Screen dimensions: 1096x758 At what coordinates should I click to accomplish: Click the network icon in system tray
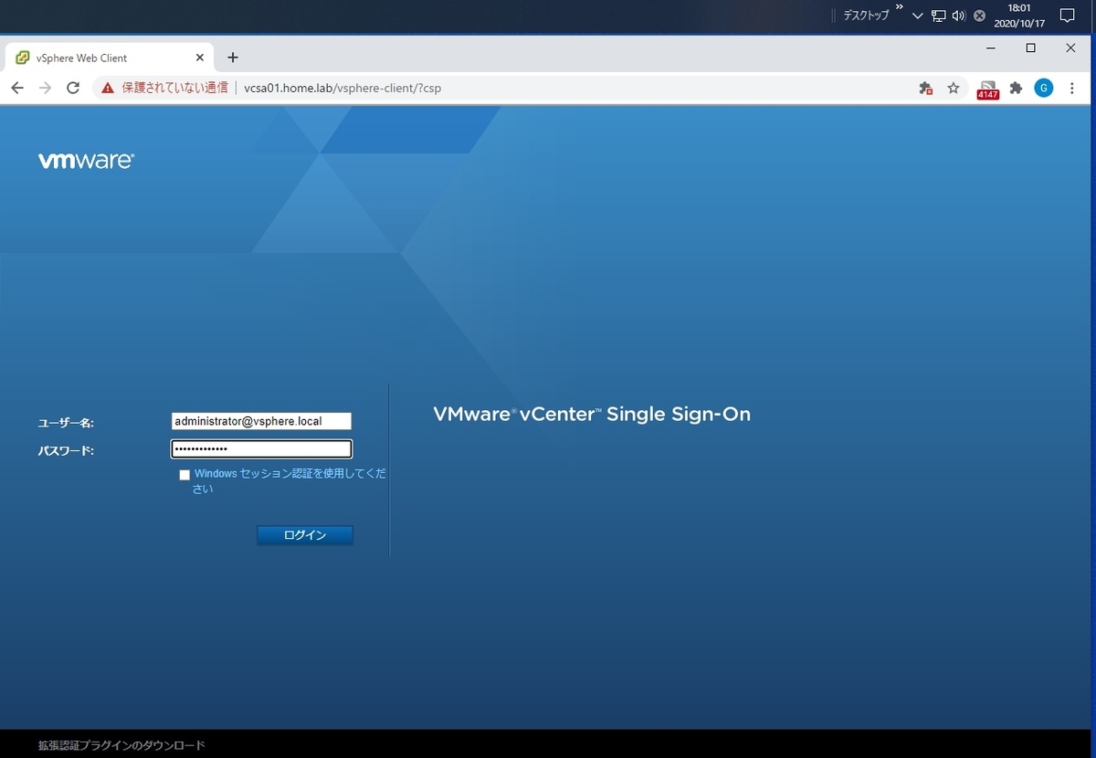939,16
